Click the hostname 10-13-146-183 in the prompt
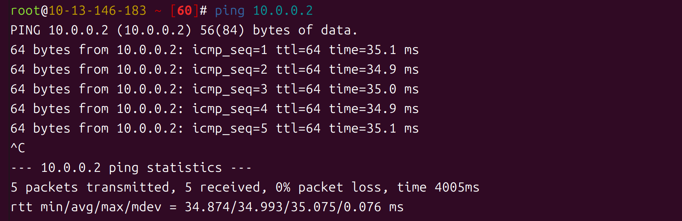 point(97,11)
